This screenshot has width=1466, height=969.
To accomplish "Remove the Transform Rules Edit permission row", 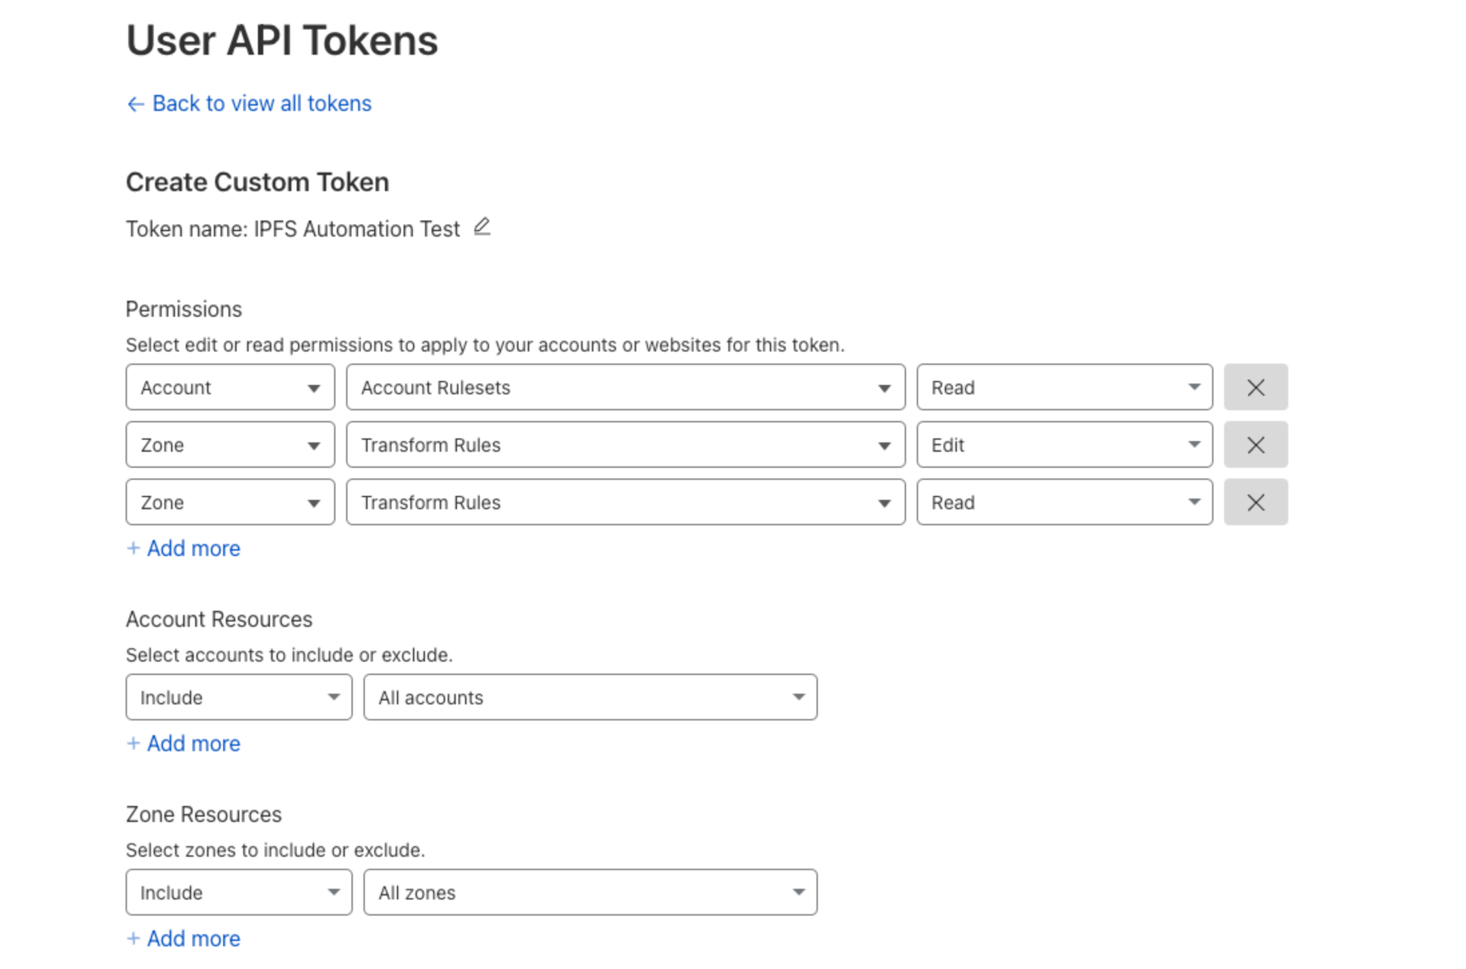I will [1255, 445].
